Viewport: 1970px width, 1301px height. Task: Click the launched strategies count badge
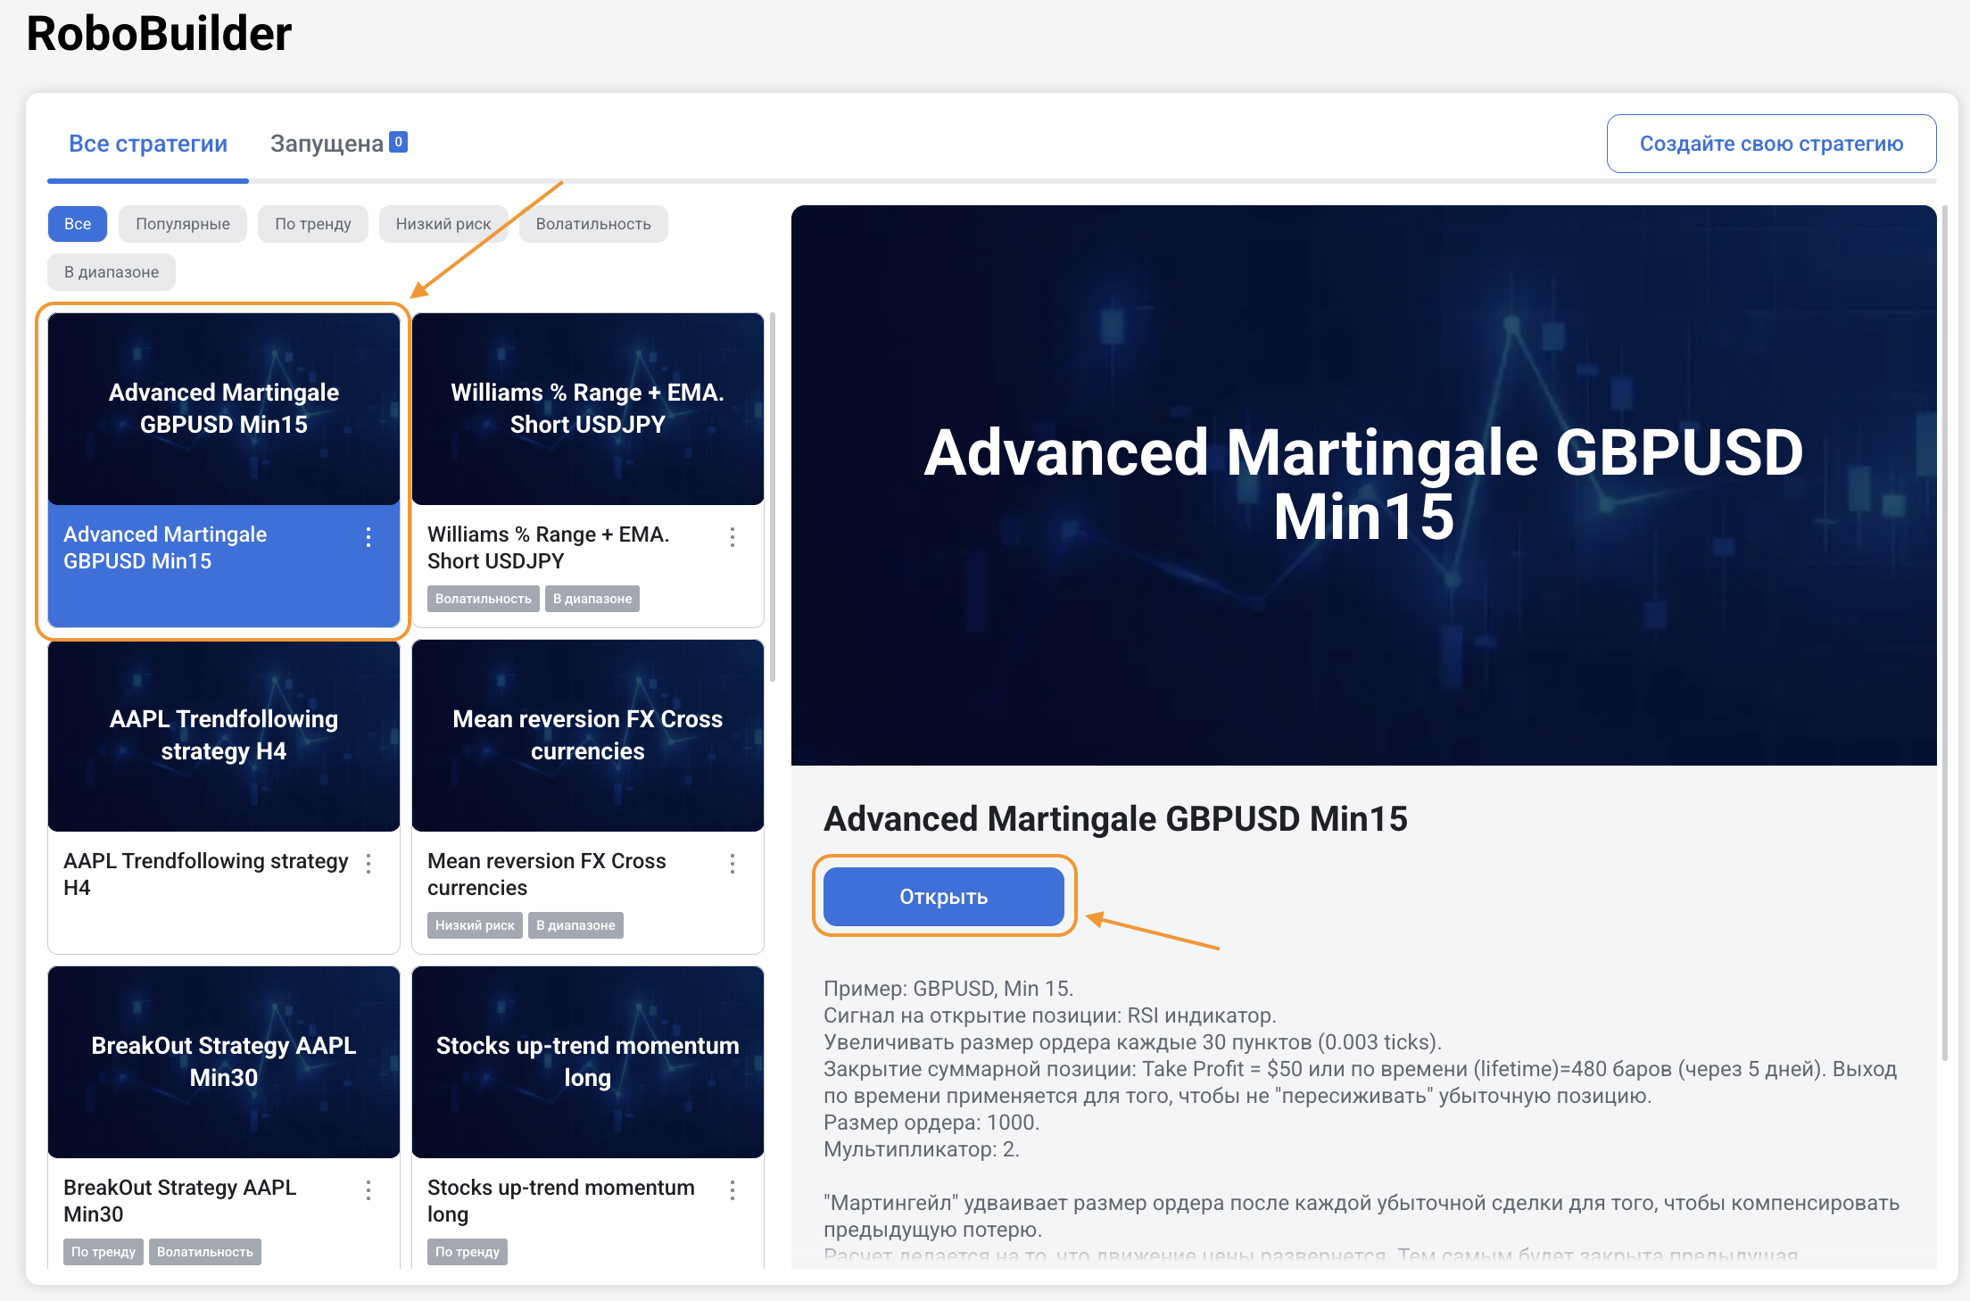tap(399, 142)
